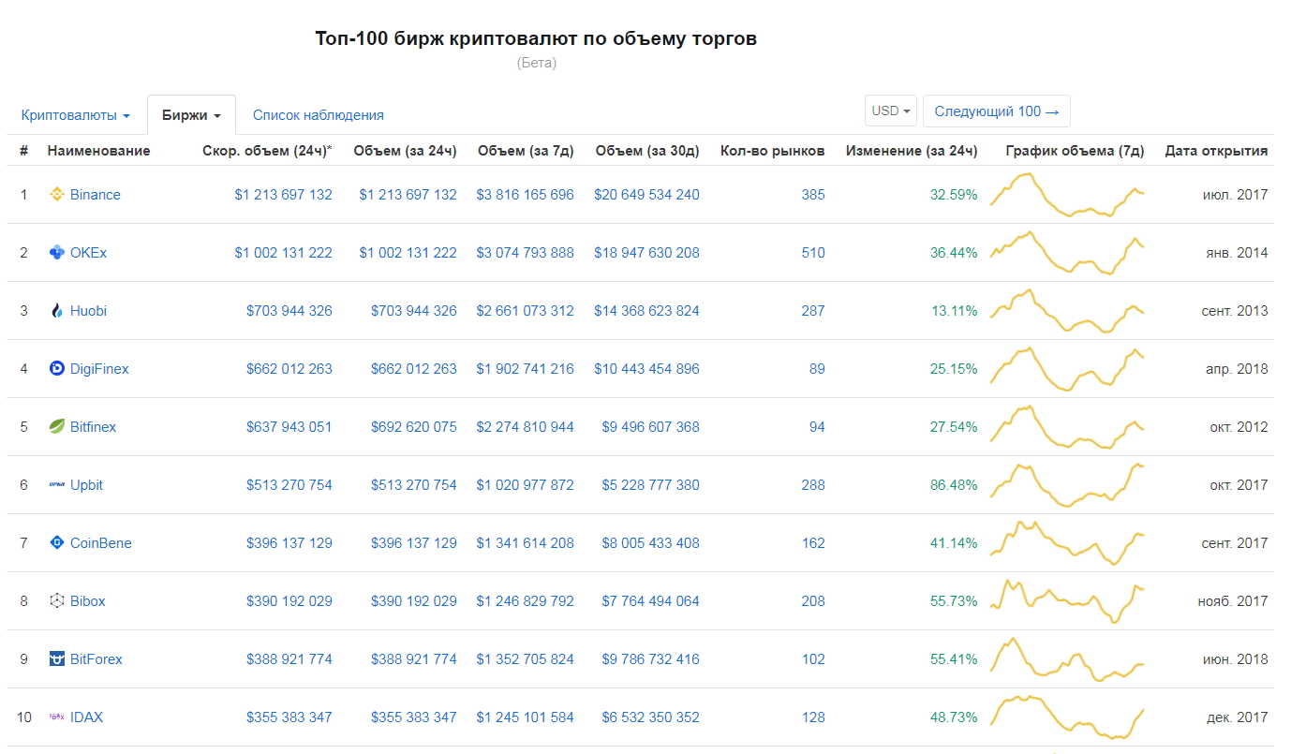The height and width of the screenshot is (754, 1291).
Task: Click CoinBene 7-day volume $1 341 614 208
Action: pyautogui.click(x=525, y=543)
